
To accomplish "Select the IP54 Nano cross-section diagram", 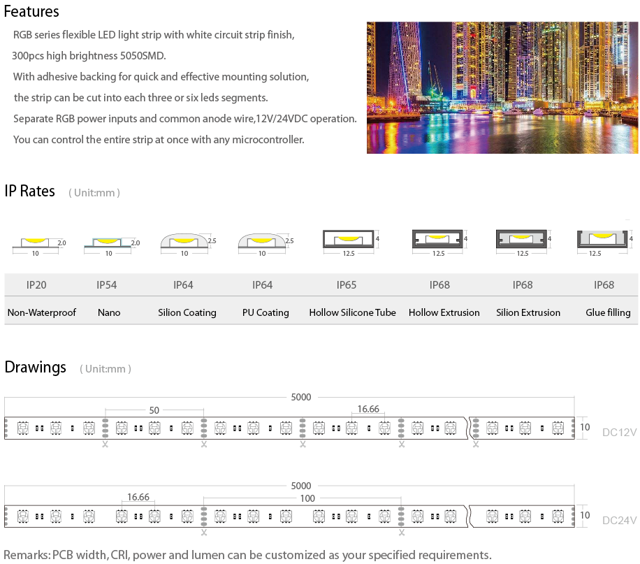I will [110, 242].
